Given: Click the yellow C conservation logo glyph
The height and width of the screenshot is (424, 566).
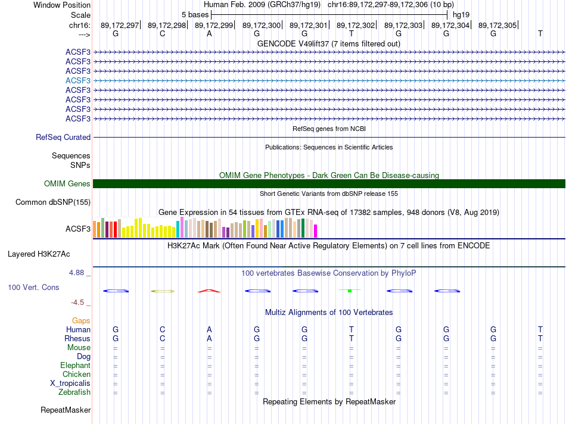Looking at the screenshot, I should pos(163,291).
